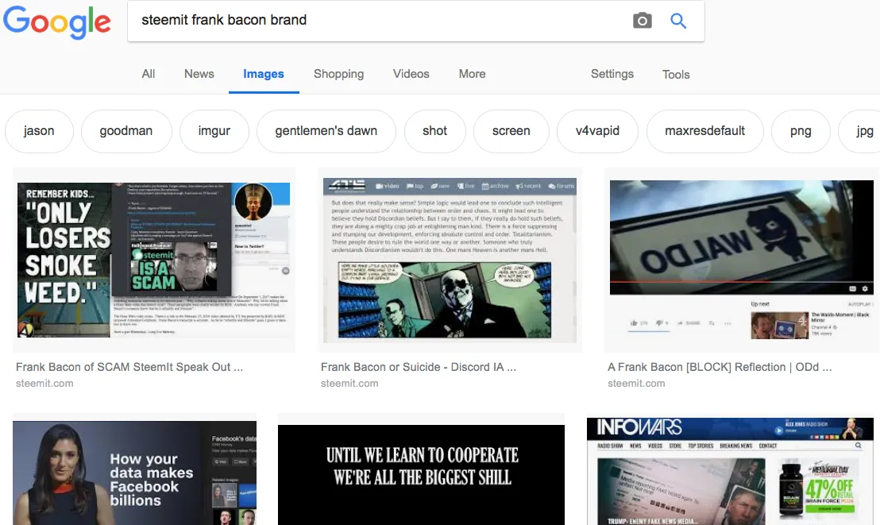Filter by the imgur chip
The height and width of the screenshot is (525, 880).
coord(214,131)
